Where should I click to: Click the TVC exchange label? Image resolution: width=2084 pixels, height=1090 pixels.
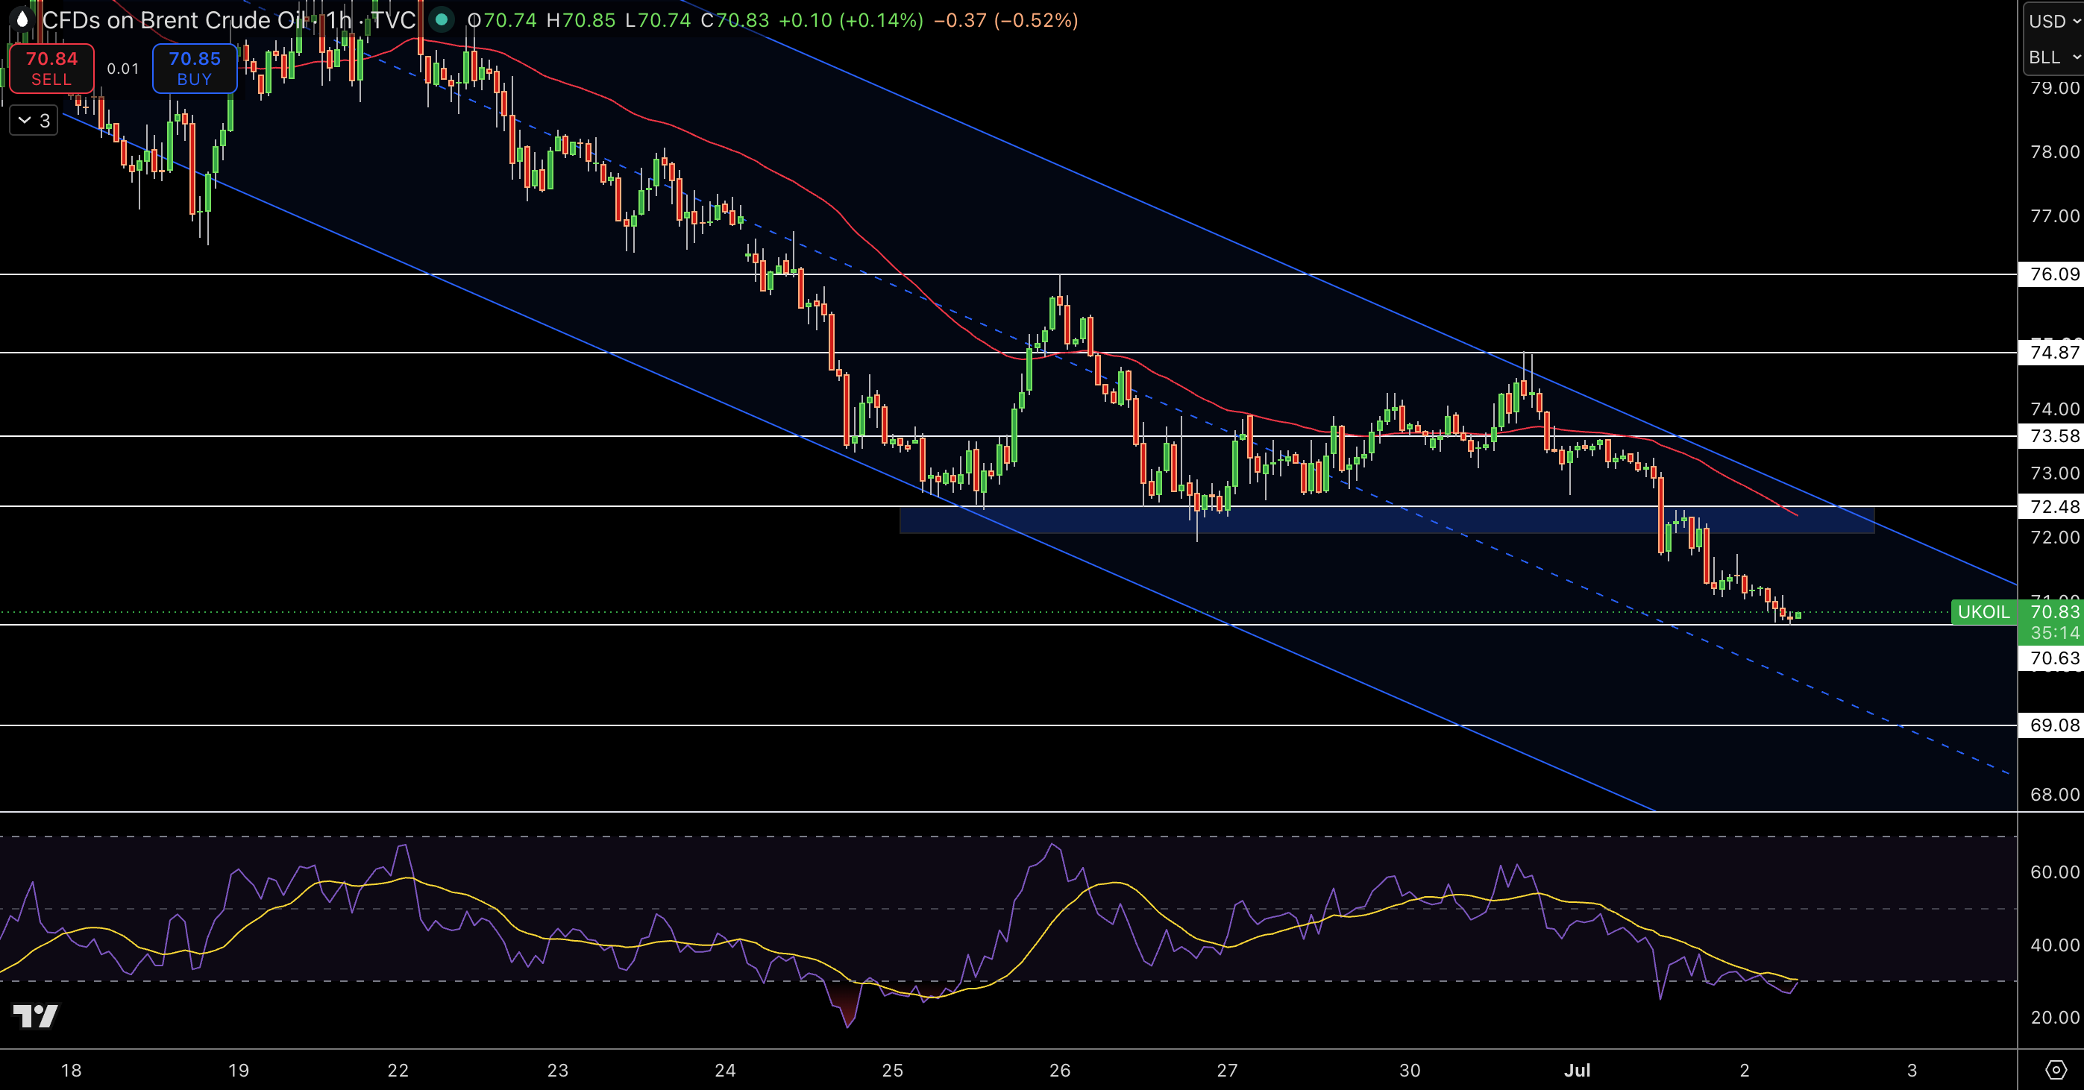[393, 20]
